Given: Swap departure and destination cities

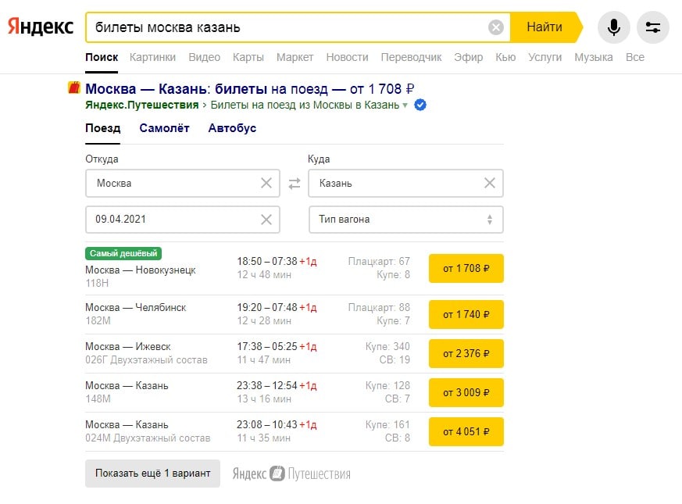Looking at the screenshot, I should point(295,183).
